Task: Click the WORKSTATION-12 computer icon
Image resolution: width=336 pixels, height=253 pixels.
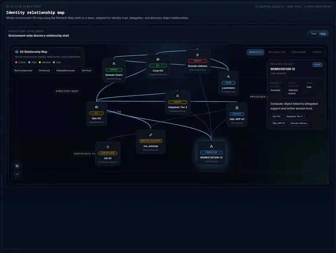Action: click(211, 146)
